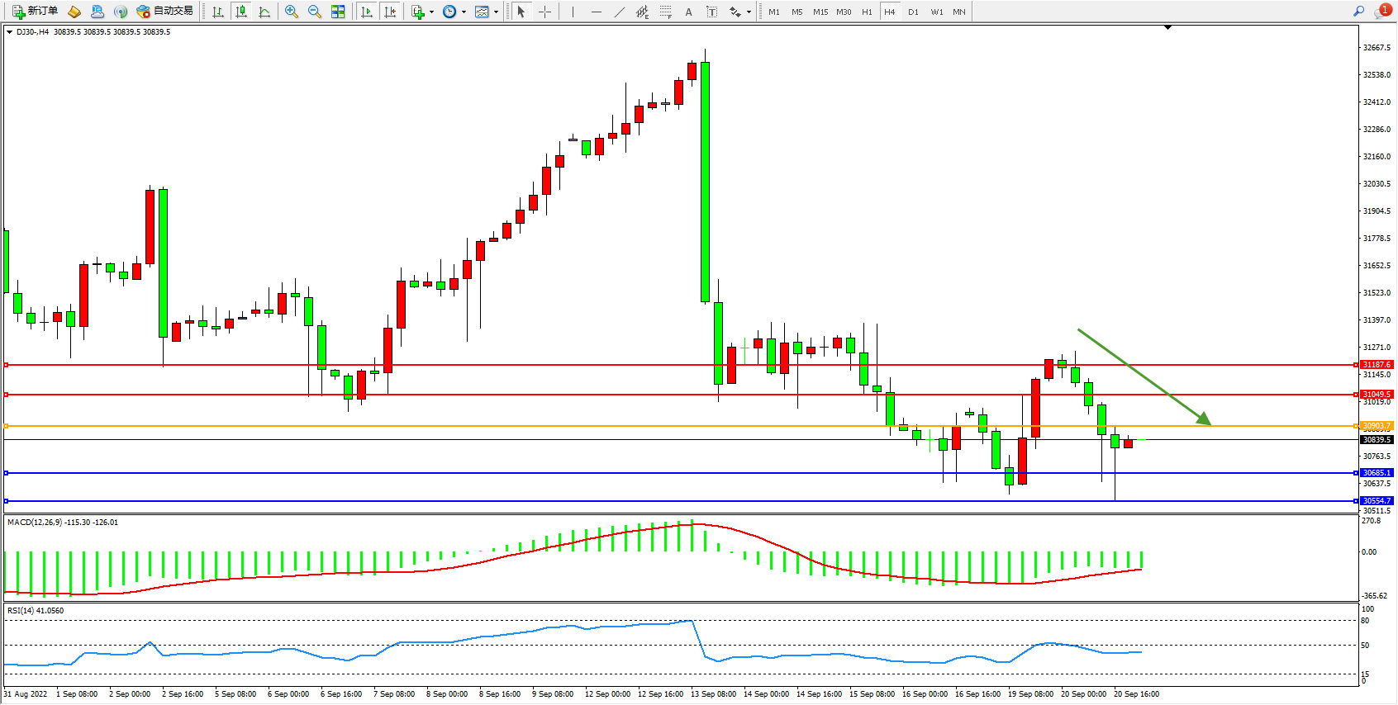
Task: Switch to line chart mode
Action: 264,12
